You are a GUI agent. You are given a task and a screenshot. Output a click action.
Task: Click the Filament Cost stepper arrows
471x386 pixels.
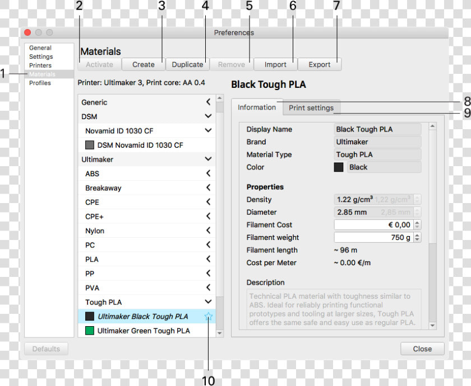(x=417, y=224)
